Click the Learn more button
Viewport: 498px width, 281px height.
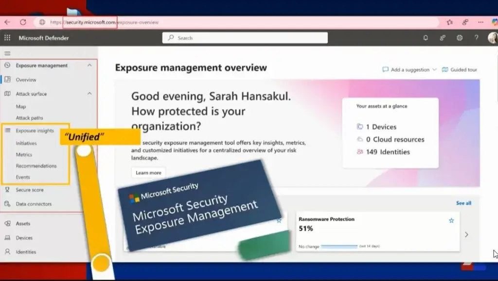point(149,173)
